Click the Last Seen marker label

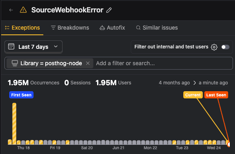click(x=216, y=95)
